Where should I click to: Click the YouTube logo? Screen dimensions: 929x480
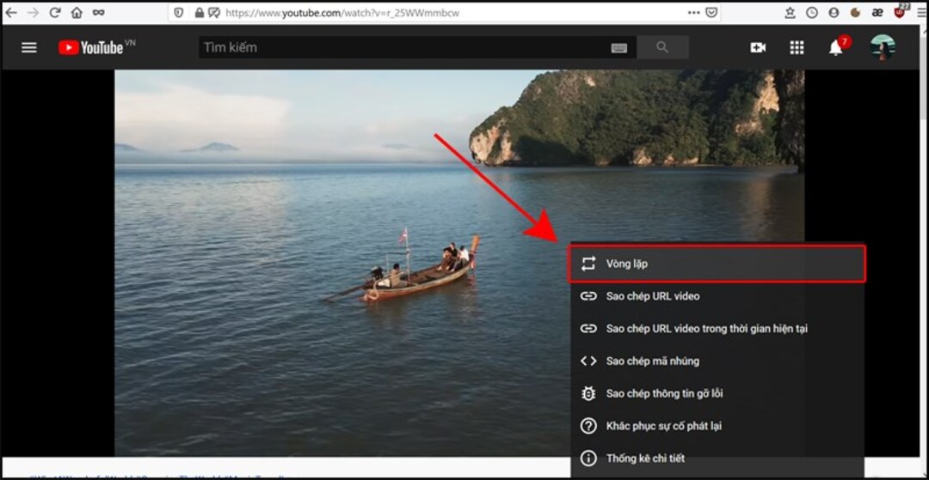tap(92, 47)
